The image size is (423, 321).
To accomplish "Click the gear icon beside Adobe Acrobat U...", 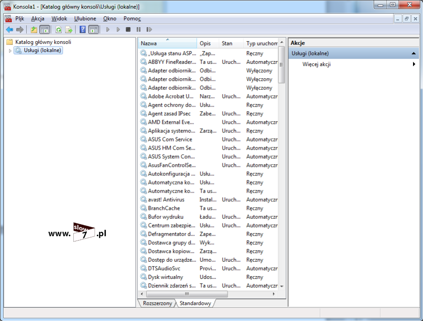I will tap(143, 96).
